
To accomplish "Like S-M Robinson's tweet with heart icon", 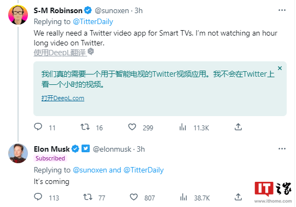I will tap(132, 127).
